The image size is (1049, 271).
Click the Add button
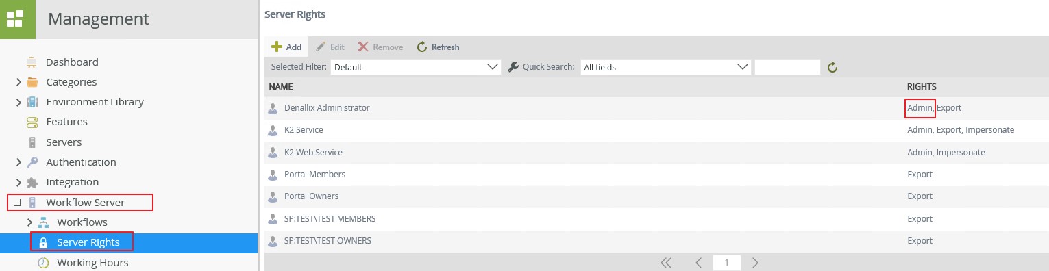pos(286,47)
